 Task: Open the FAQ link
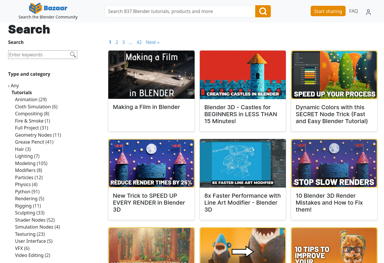tap(353, 11)
